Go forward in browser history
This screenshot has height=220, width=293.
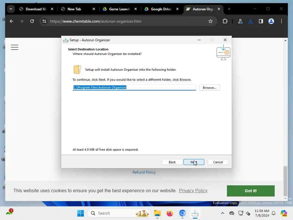coord(22,21)
